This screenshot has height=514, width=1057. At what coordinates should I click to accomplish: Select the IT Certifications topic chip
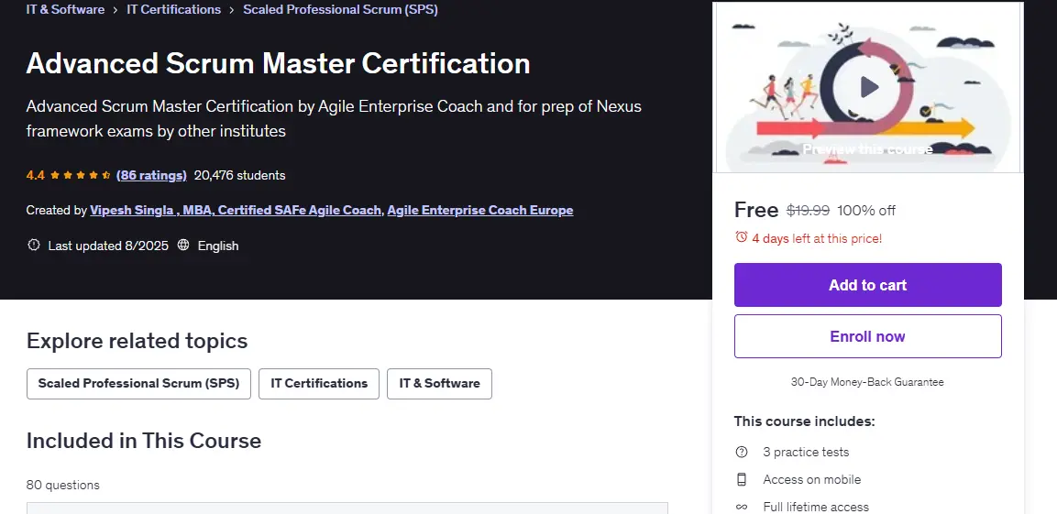click(319, 383)
